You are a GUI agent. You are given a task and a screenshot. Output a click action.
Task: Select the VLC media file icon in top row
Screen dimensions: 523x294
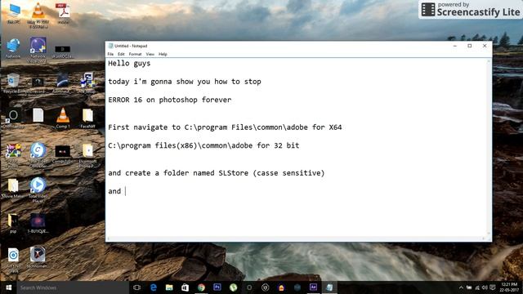pyautogui.click(x=38, y=16)
